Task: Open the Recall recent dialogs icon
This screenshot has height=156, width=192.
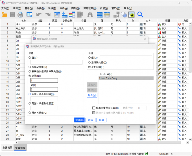Action: coord(29,15)
